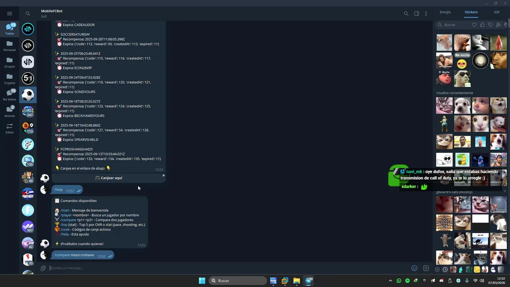The height and width of the screenshot is (287, 510).
Task: Send the Me excita emoji sticker
Action: point(462,61)
